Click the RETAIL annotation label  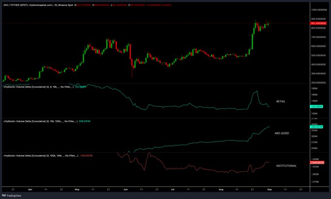click(x=280, y=101)
